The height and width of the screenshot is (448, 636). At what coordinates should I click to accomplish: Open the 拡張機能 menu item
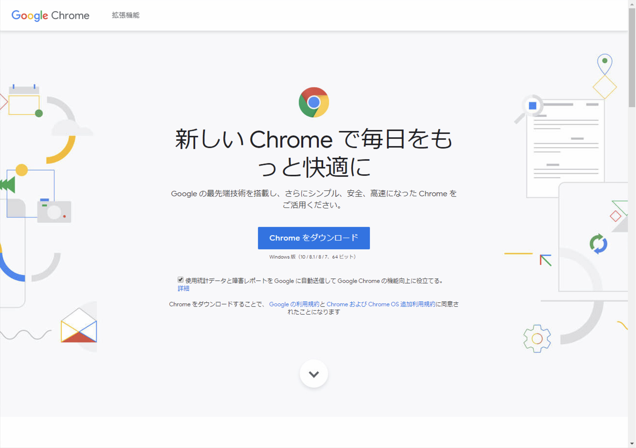[126, 15]
